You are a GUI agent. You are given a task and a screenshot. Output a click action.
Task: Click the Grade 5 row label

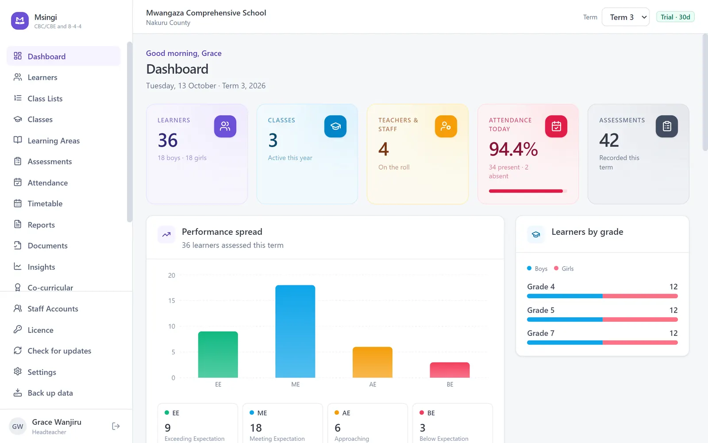coord(541,310)
